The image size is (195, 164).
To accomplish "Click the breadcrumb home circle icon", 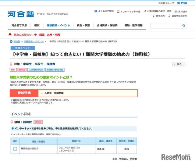I will coord(11,41).
